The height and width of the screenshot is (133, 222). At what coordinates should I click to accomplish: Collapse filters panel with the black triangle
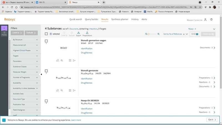pos(41,74)
